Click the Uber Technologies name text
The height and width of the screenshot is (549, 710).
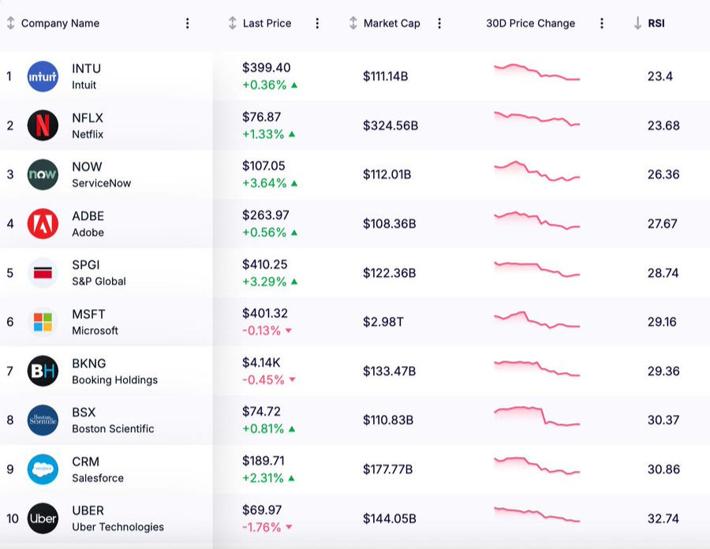pyautogui.click(x=118, y=527)
